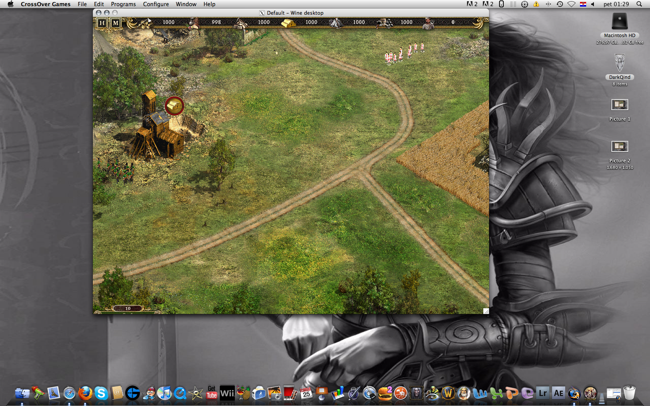Screen dimensions: 650x406
Task: Click the gold bars resource icon
Action: (x=288, y=23)
